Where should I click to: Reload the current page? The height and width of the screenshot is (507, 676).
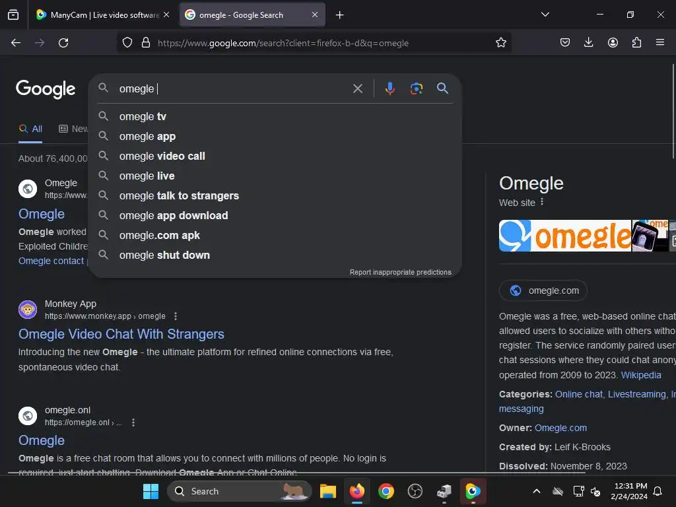pyautogui.click(x=63, y=43)
